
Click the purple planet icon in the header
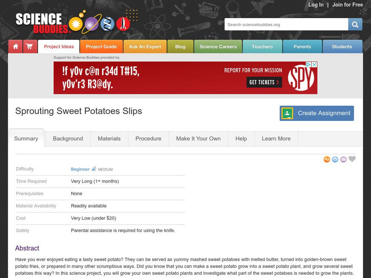coord(91,24)
